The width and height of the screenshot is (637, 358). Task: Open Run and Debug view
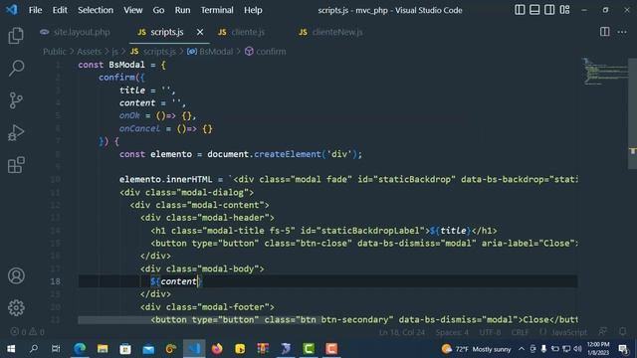pos(16,132)
